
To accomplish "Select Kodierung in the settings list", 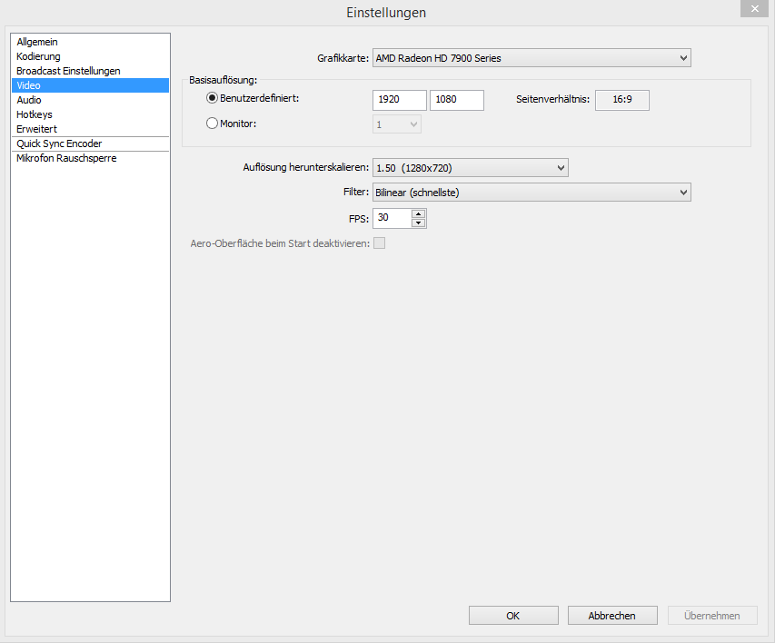I will tap(90, 56).
